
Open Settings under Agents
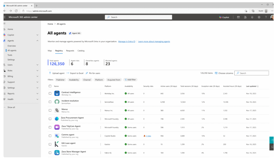pyautogui.click(x=11, y=60)
